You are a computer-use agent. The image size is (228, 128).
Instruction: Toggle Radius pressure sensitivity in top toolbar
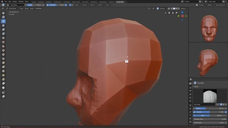43,5
